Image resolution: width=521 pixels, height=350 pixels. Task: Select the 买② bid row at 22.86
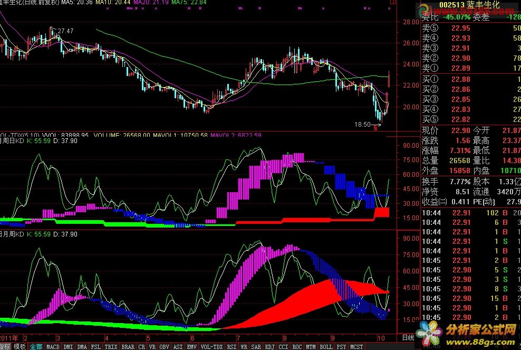click(471, 89)
